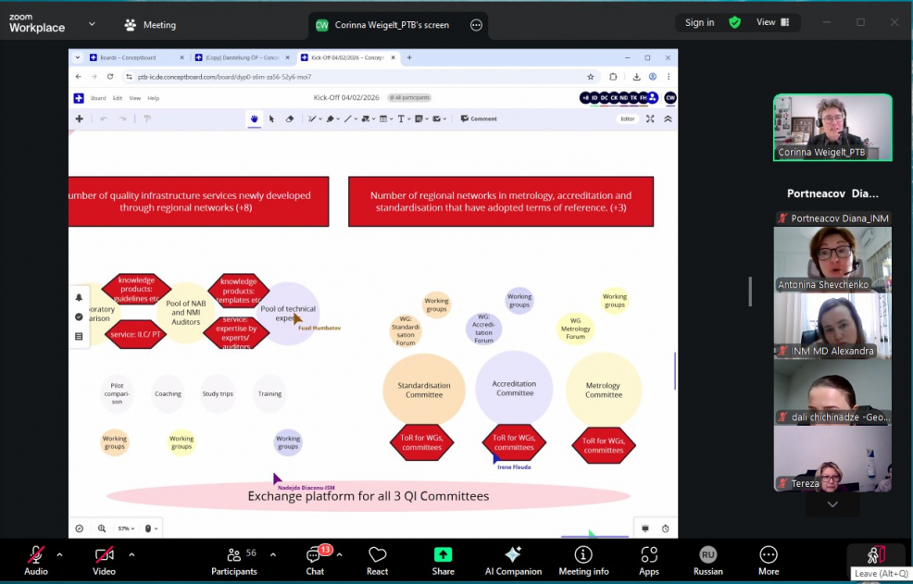Click the React heart icon
Viewport: 913px width, 584px height.
pyautogui.click(x=377, y=558)
